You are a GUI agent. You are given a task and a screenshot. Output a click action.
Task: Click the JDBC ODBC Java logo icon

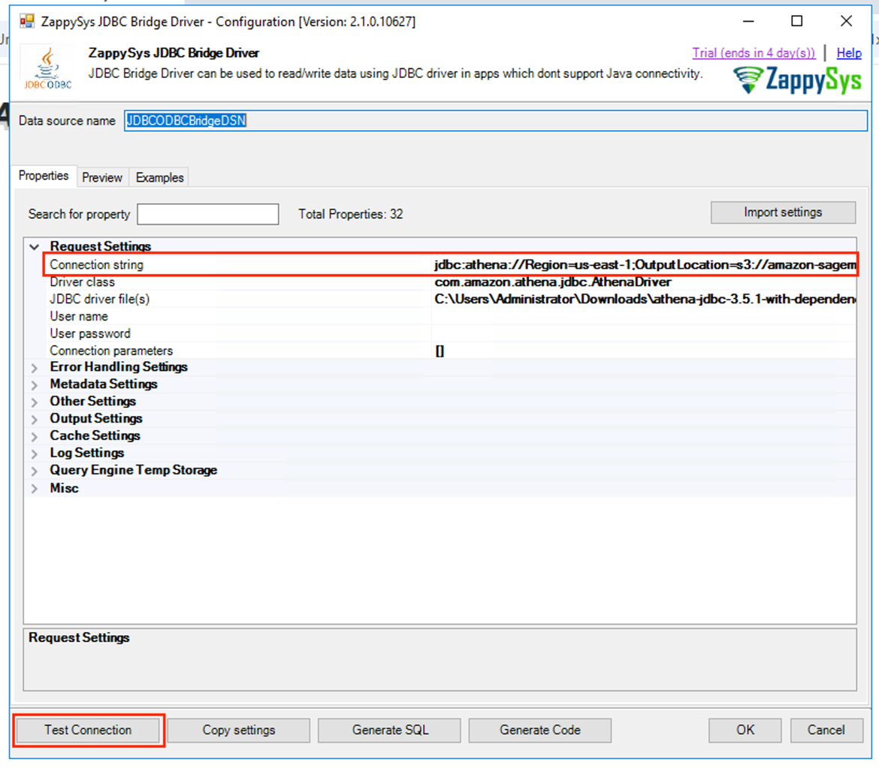[x=45, y=66]
